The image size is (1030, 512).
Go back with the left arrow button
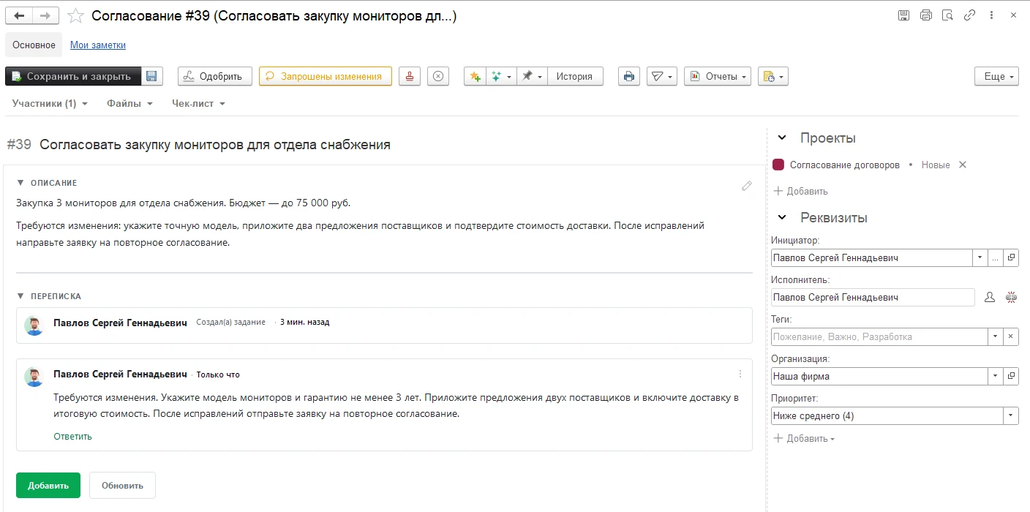coord(19,15)
